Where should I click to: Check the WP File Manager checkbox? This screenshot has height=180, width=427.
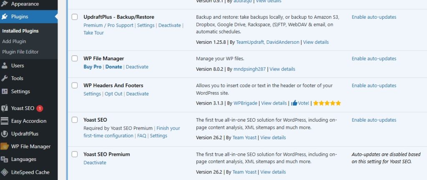pyautogui.click(x=75, y=59)
